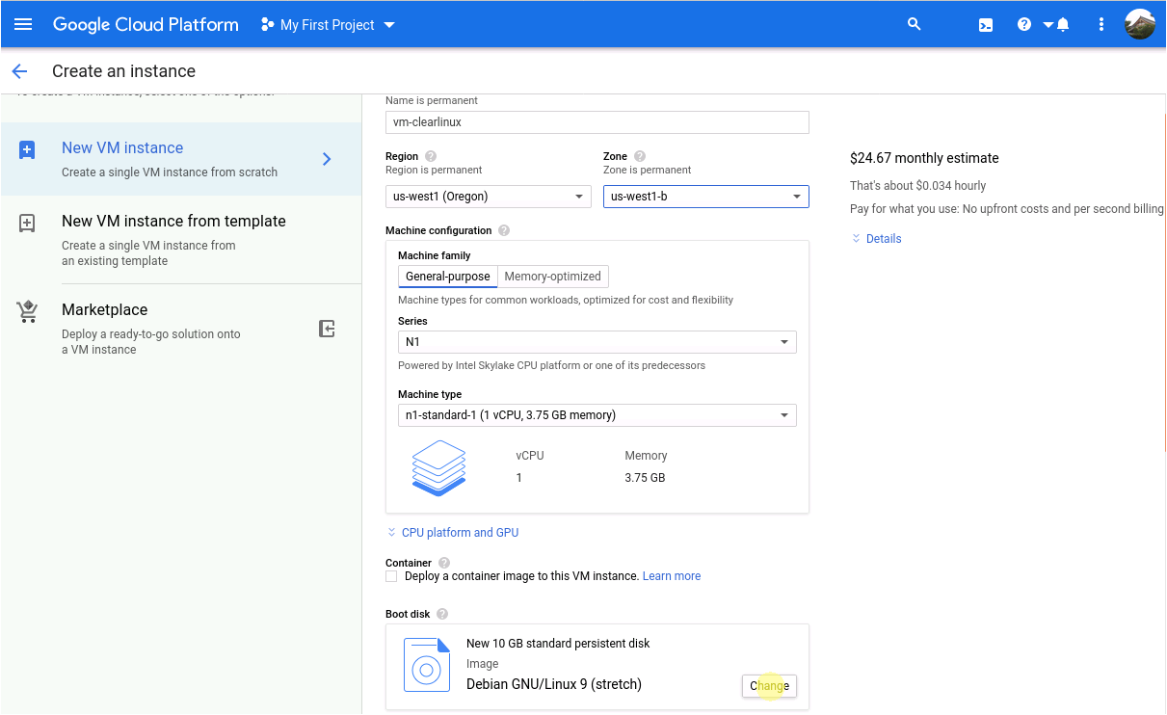Open the Zone us-west1-b dropdown
This screenshot has width=1167, height=715.
706,197
